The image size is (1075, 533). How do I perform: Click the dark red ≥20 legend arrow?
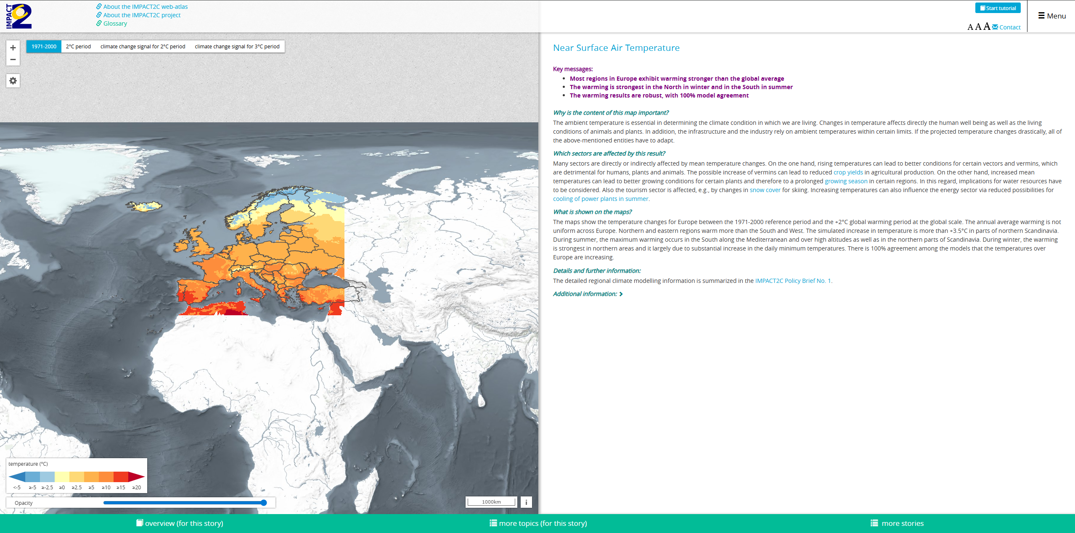pyautogui.click(x=136, y=477)
